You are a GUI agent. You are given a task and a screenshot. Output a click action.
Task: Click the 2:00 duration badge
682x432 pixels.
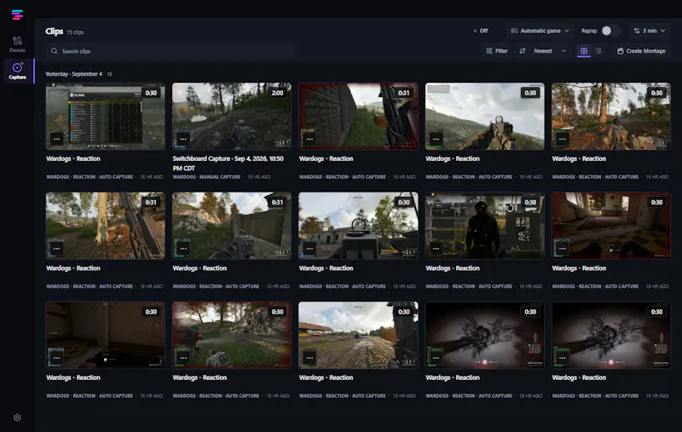(x=277, y=93)
